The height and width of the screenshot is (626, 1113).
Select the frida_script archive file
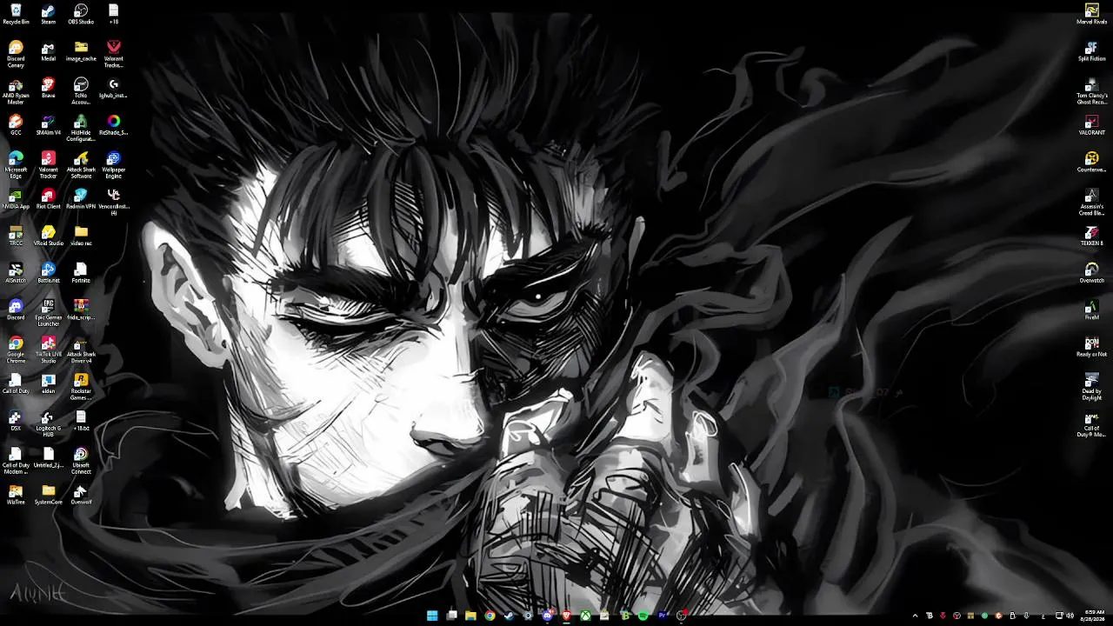pyautogui.click(x=81, y=310)
